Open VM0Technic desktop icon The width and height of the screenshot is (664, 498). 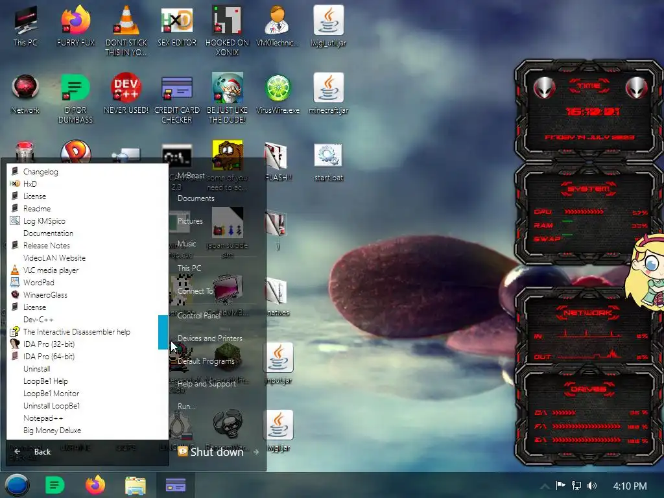(x=278, y=26)
